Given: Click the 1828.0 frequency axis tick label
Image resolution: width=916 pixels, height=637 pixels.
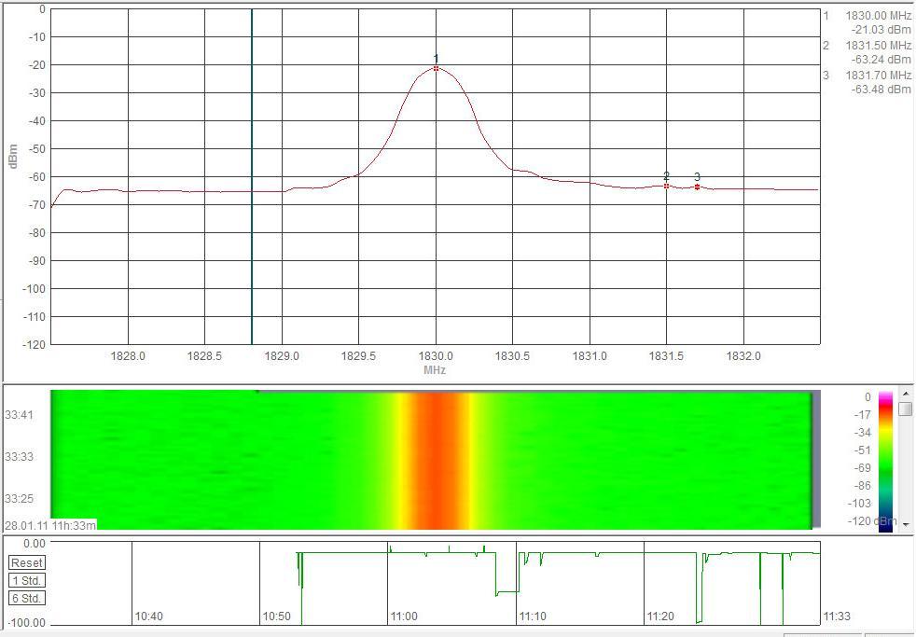Looking at the screenshot, I should (128, 355).
